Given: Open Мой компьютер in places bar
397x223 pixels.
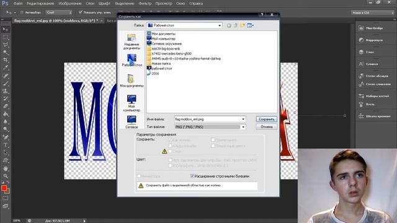Looking at the screenshot, I should 132,103.
